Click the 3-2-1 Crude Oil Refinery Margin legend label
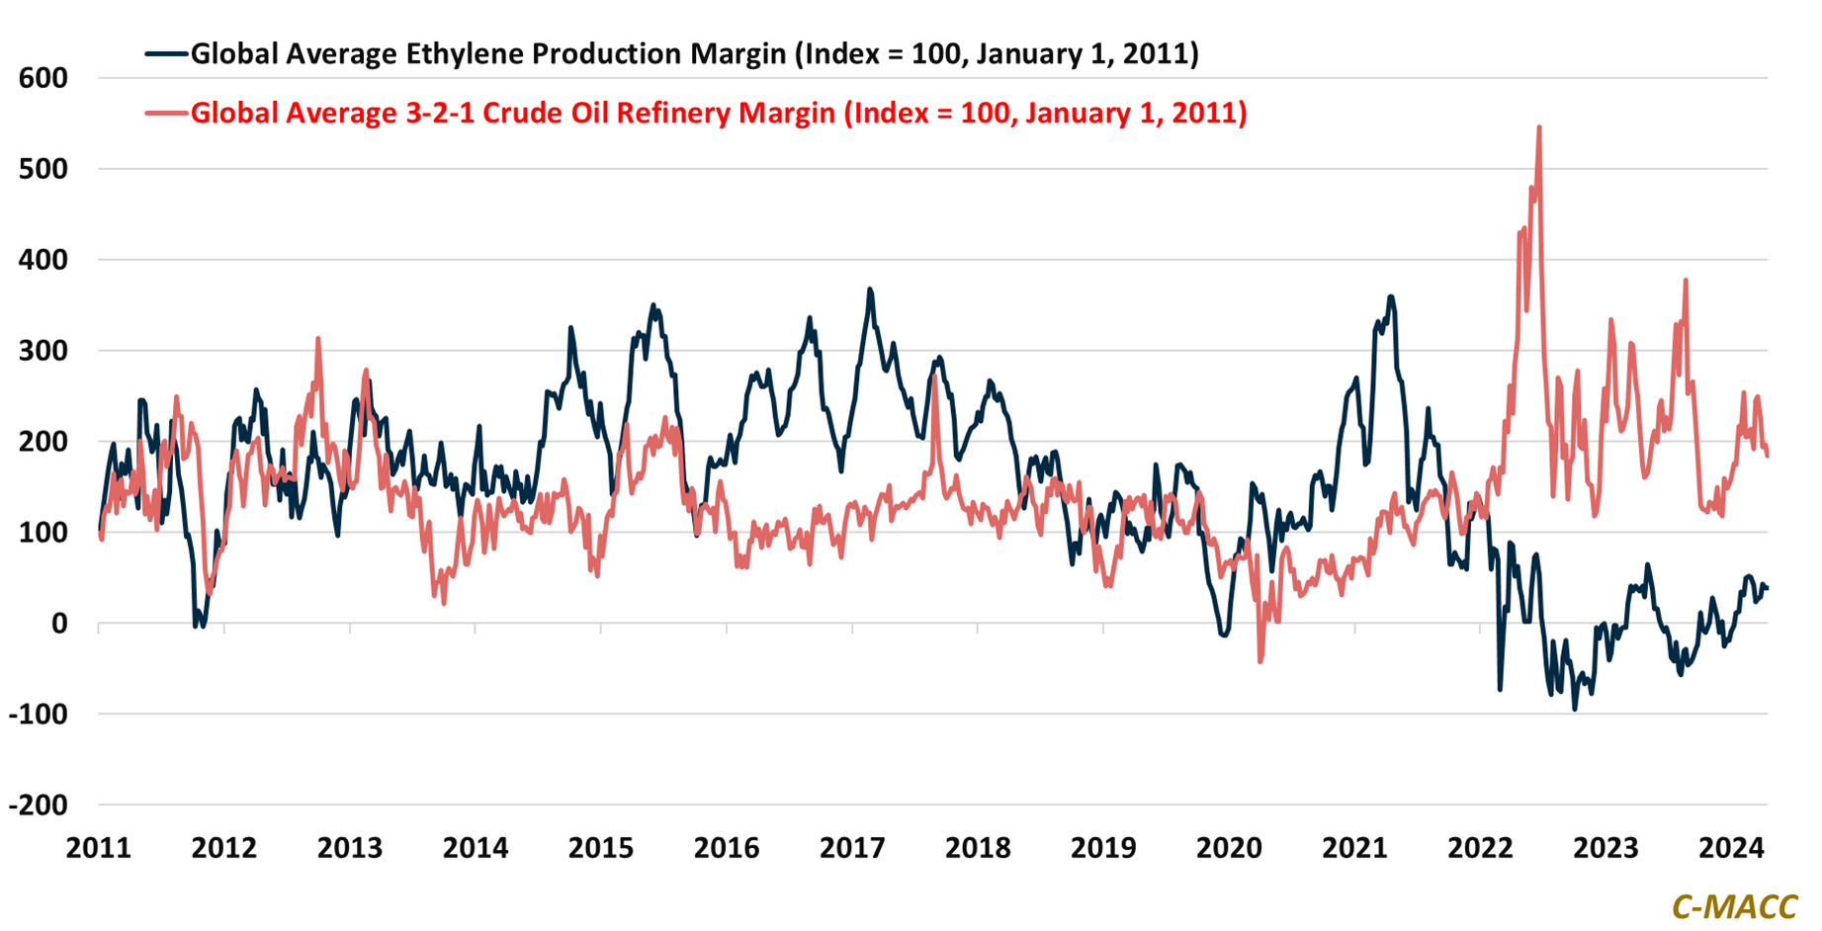Image resolution: width=1822 pixels, height=931 pixels. pyautogui.click(x=718, y=113)
